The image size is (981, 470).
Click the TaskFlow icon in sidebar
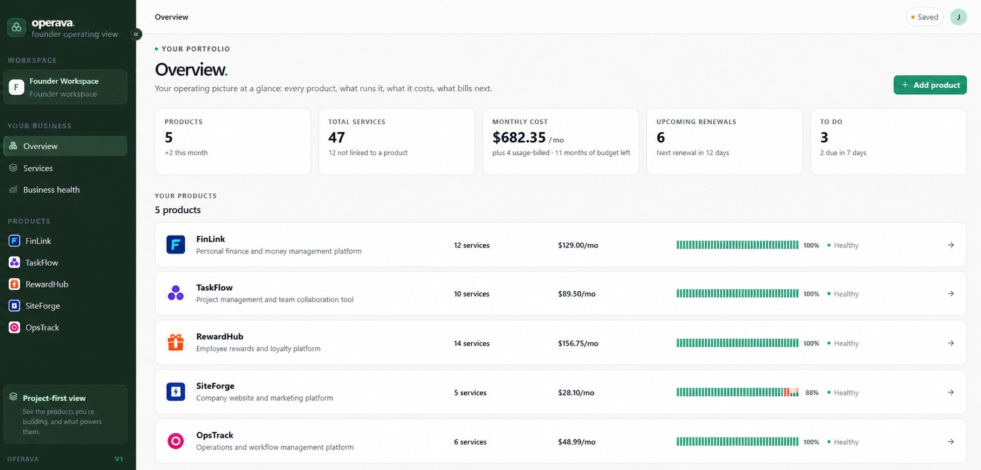(15, 263)
